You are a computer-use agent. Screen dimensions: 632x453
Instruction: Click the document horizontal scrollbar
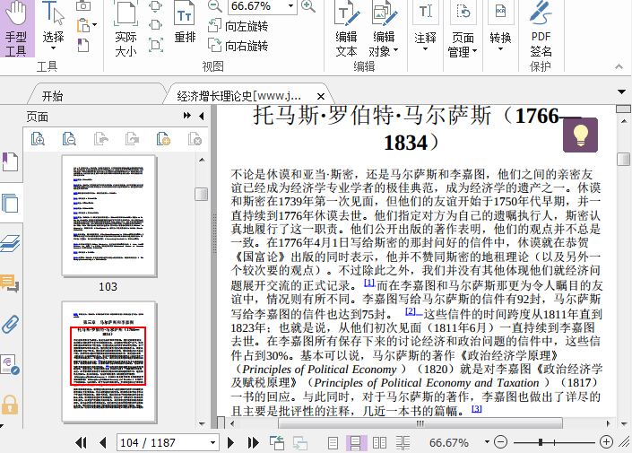point(420,423)
